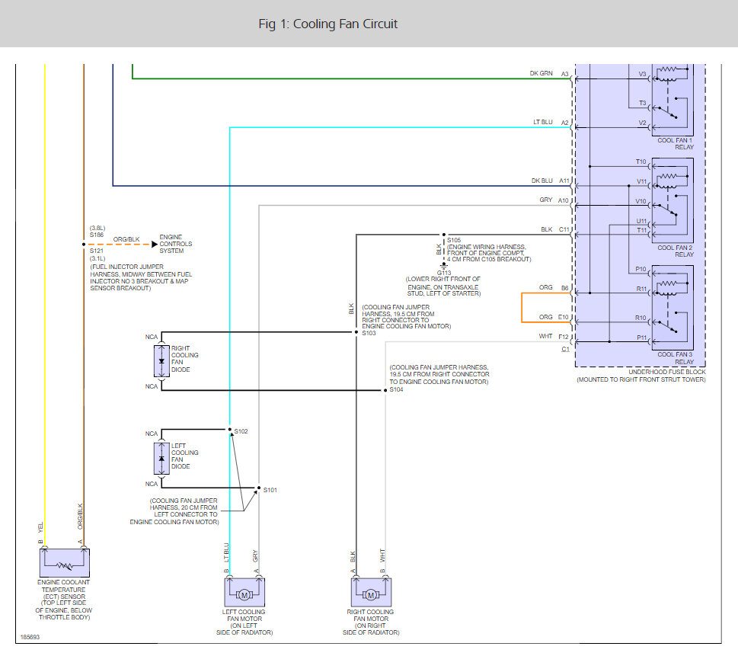Click the C1 connector label
The width and height of the screenshot is (738, 656).
565,349
